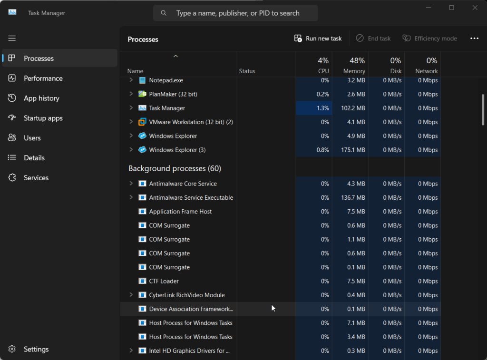Viewport: 487px width, 360px height.
Task: Open the three-dot more options menu
Action: pyautogui.click(x=474, y=39)
